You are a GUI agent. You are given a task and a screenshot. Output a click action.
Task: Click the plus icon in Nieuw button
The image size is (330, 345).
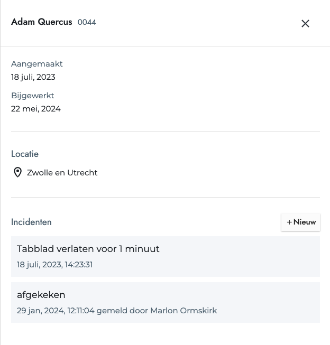point(289,222)
